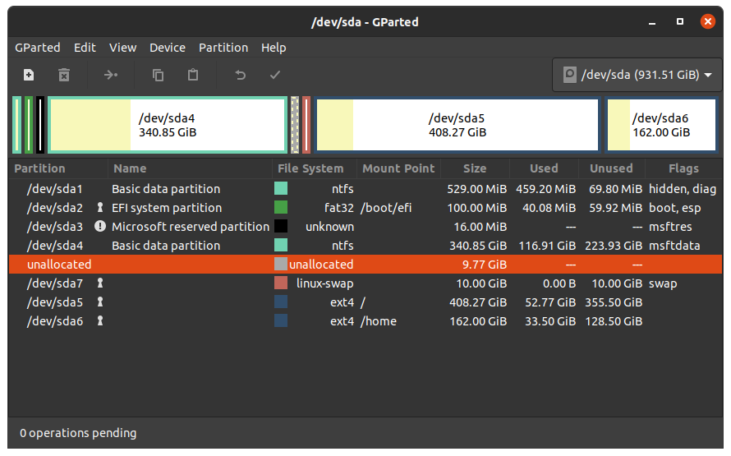Image resolution: width=731 pixels, height=456 pixels.
Task: Open the GParted menu
Action: coord(37,48)
